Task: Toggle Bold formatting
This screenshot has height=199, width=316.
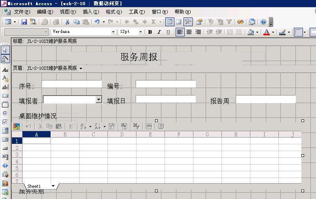Action: click(x=150, y=32)
